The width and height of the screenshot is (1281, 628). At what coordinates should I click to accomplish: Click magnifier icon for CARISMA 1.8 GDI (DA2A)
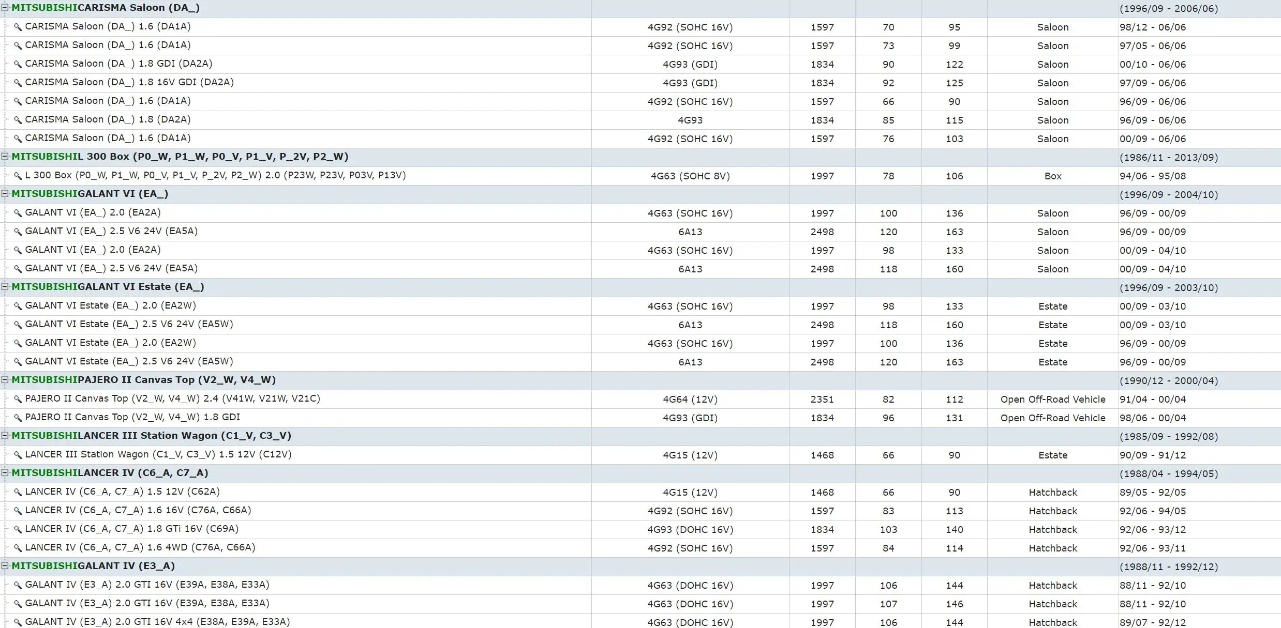pos(18,64)
